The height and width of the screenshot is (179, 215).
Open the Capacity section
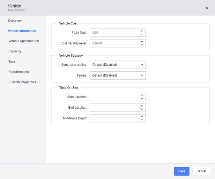(x=15, y=51)
